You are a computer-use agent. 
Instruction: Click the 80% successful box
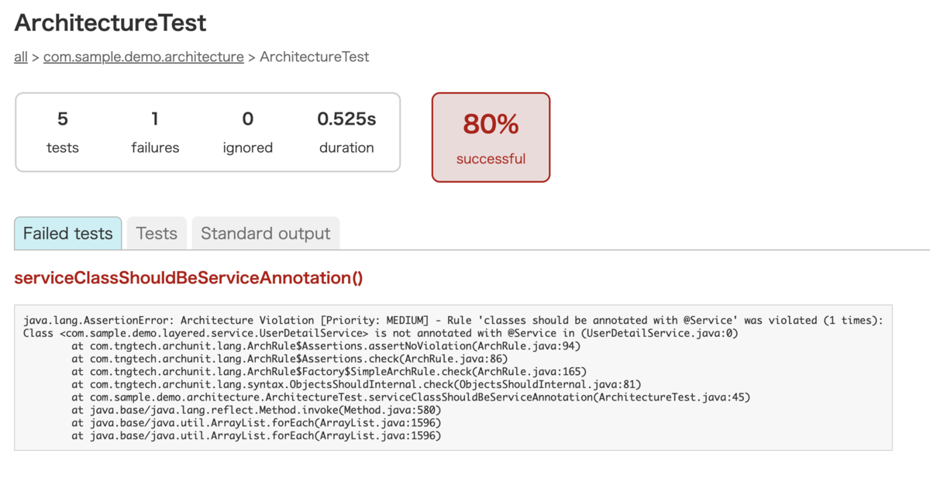click(x=491, y=138)
